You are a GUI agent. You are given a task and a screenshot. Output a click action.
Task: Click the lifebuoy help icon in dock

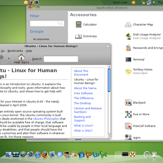click(x=132, y=154)
